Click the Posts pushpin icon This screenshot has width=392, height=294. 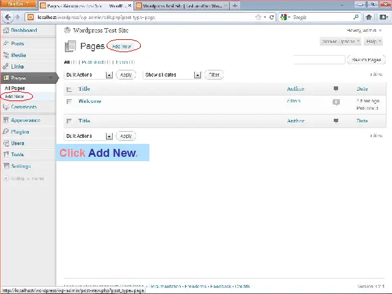tap(6, 43)
